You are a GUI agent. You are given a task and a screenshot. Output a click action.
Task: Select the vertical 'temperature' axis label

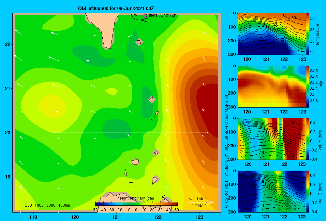[x=318, y=34]
